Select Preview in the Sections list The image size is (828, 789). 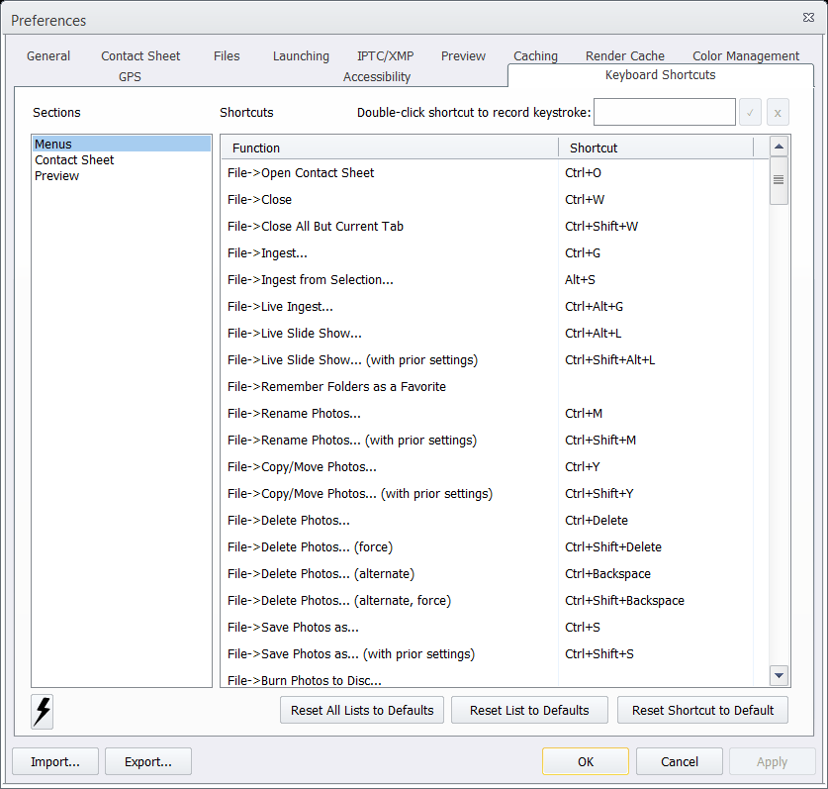56,175
